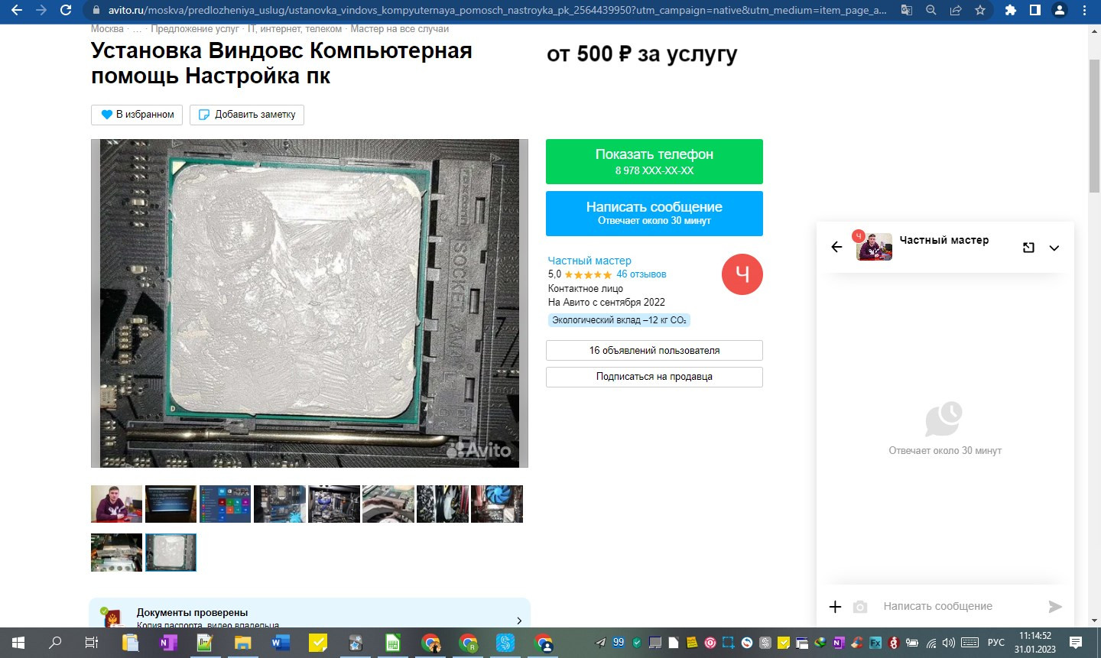Click 'Экологический вклад –12 кг CO₂' badge
Screen dimensions: 1101x658
619,320
